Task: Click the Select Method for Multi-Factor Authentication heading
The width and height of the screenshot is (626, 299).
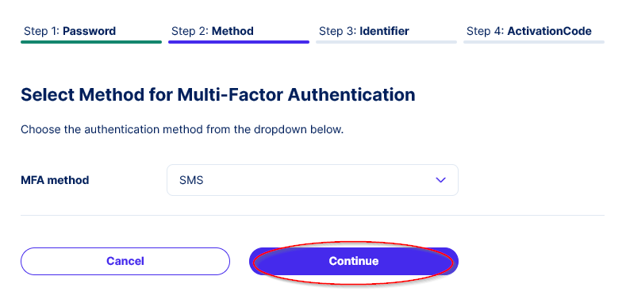Action: click(218, 95)
